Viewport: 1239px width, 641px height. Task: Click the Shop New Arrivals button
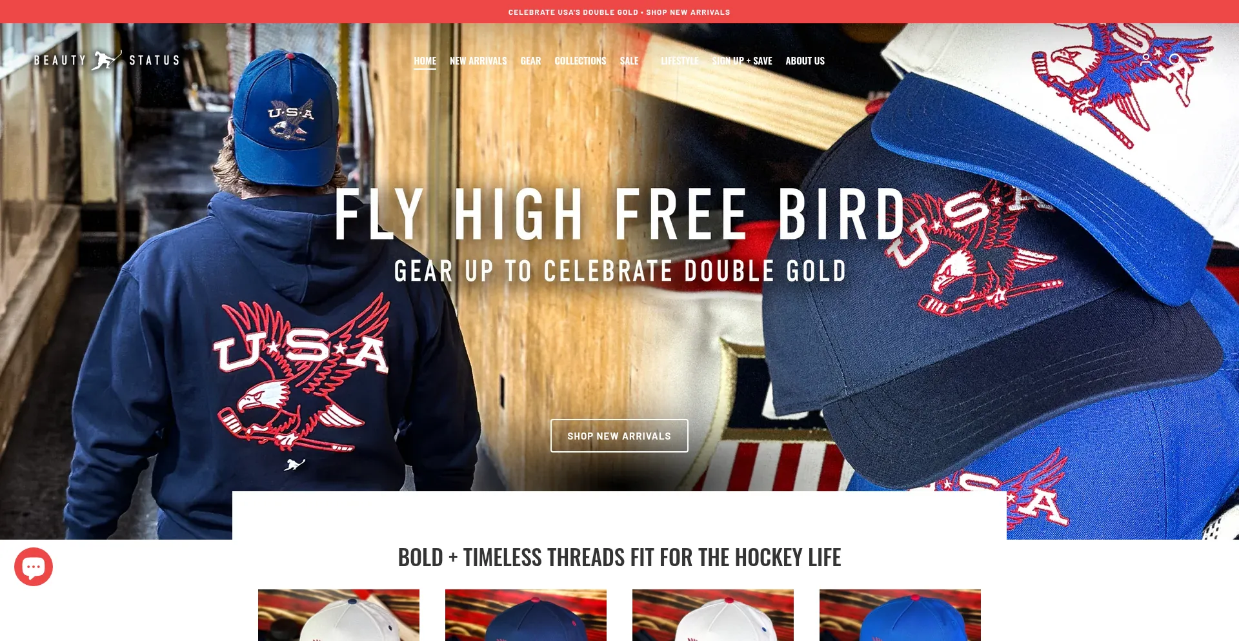pos(619,436)
